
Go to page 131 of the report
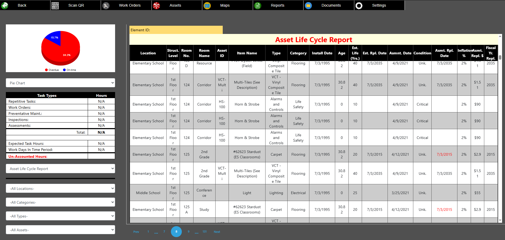pos(205,232)
